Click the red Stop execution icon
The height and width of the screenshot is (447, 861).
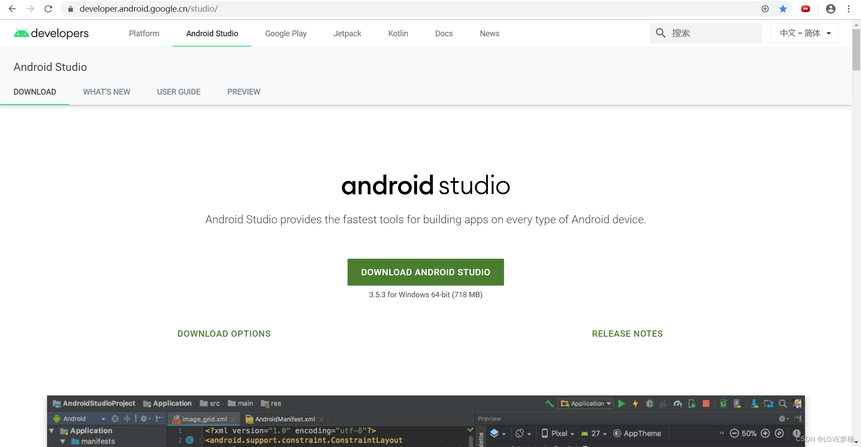706,404
